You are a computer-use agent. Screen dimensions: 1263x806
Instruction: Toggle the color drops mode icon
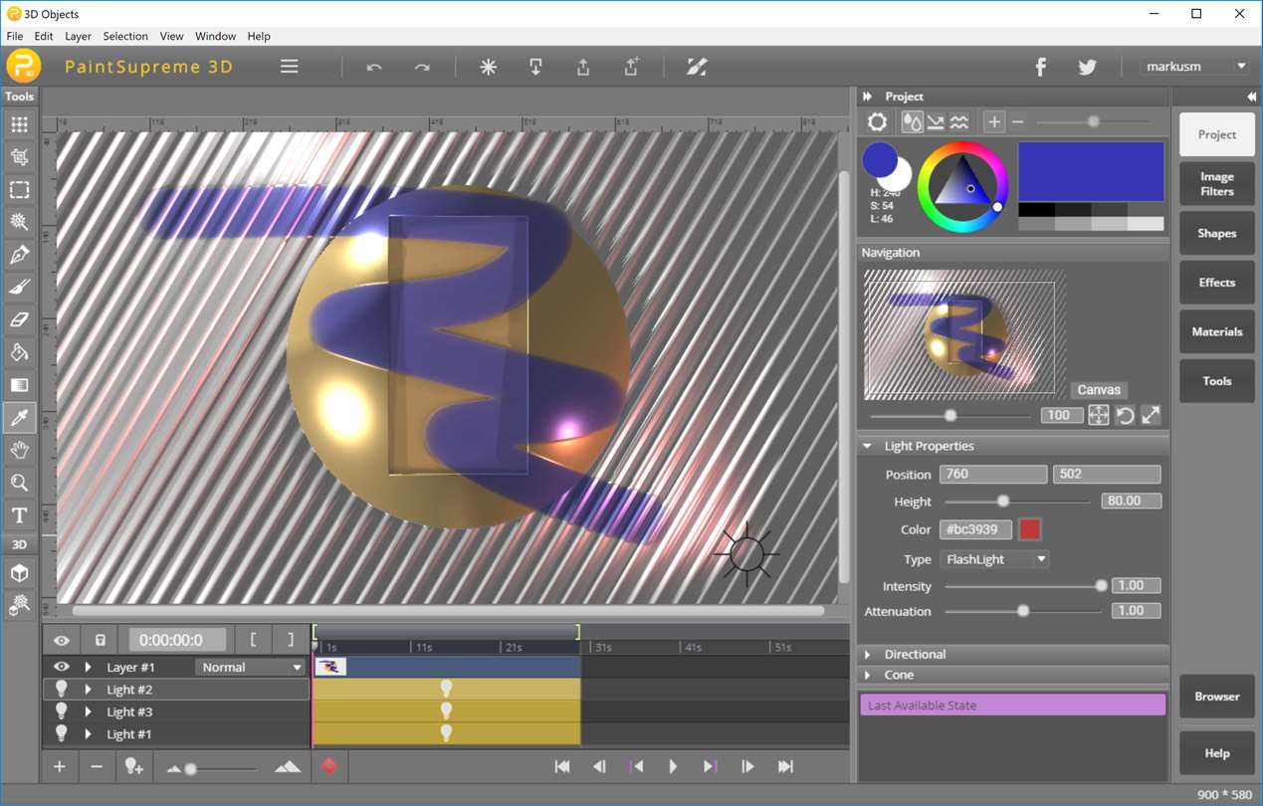click(x=912, y=121)
